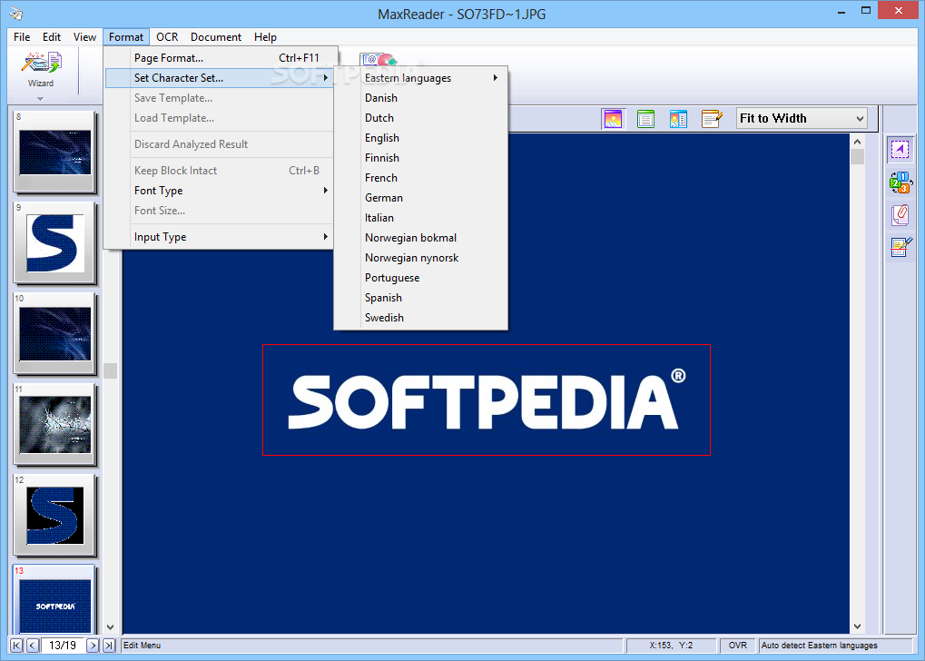
Task: Go to next page button
Action: 93,646
